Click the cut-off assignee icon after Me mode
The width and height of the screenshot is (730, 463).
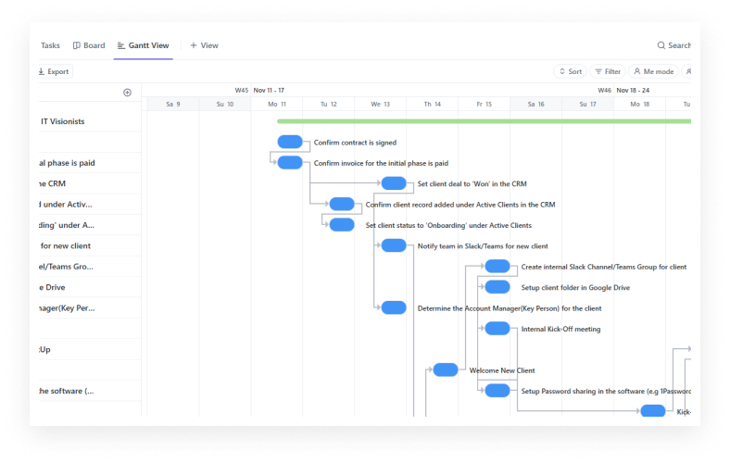[x=688, y=71]
